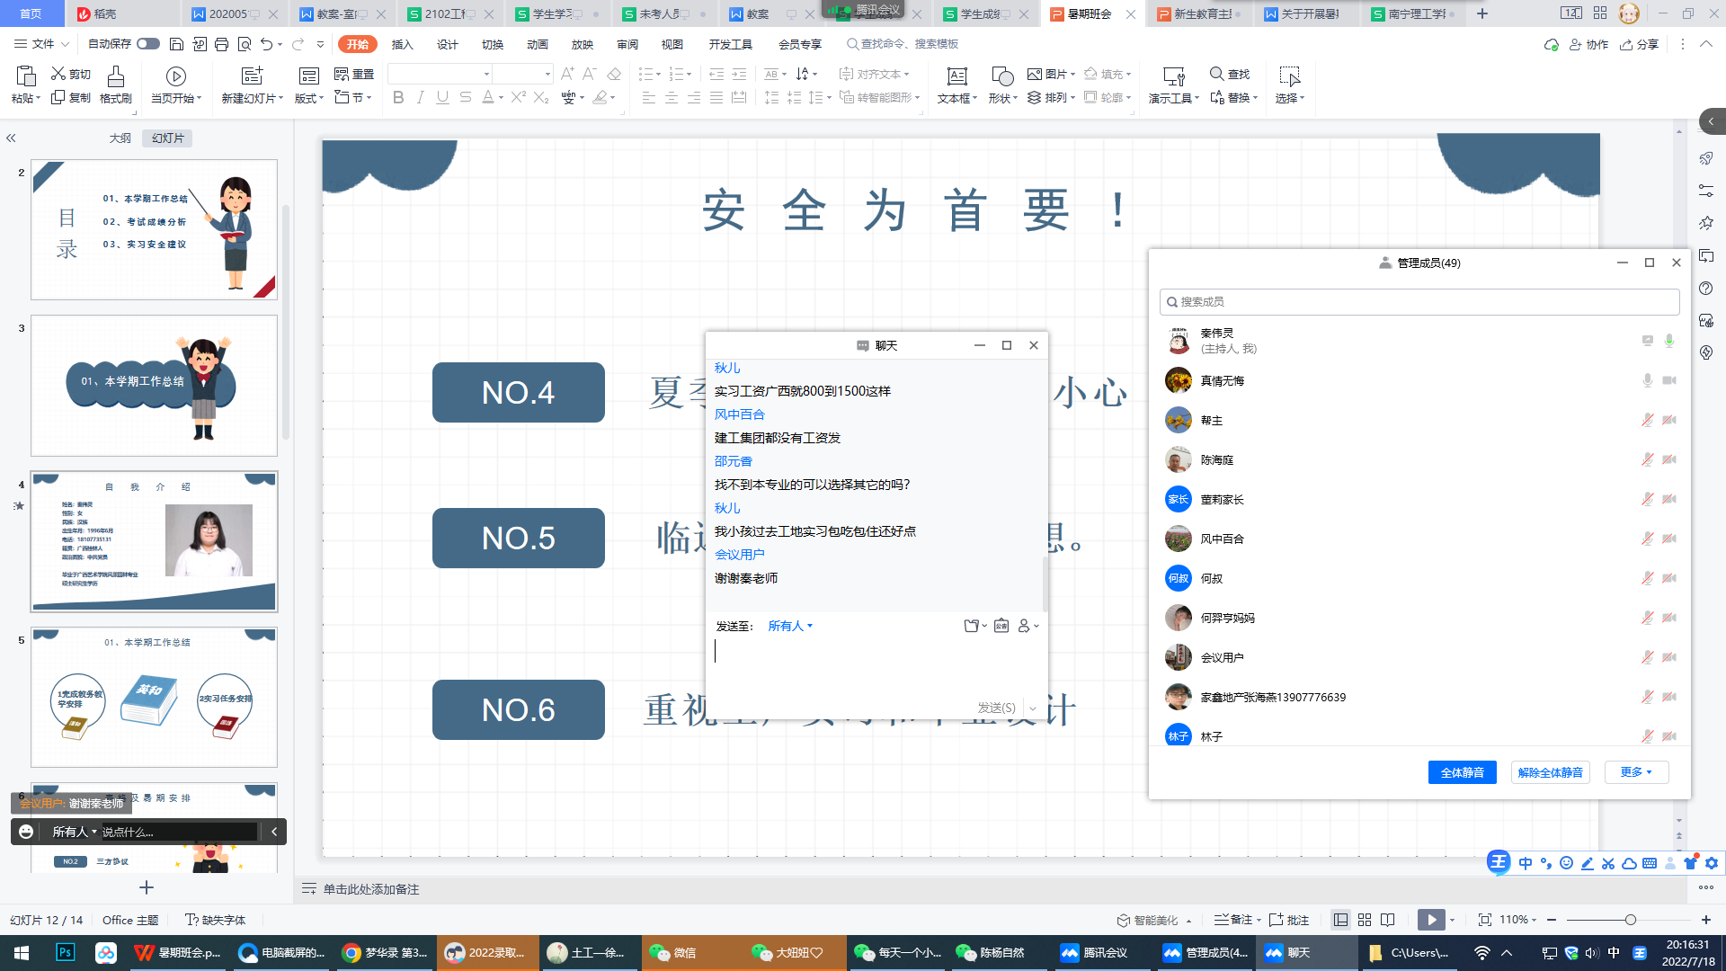Click the 搜索成员 search field

tap(1420, 302)
